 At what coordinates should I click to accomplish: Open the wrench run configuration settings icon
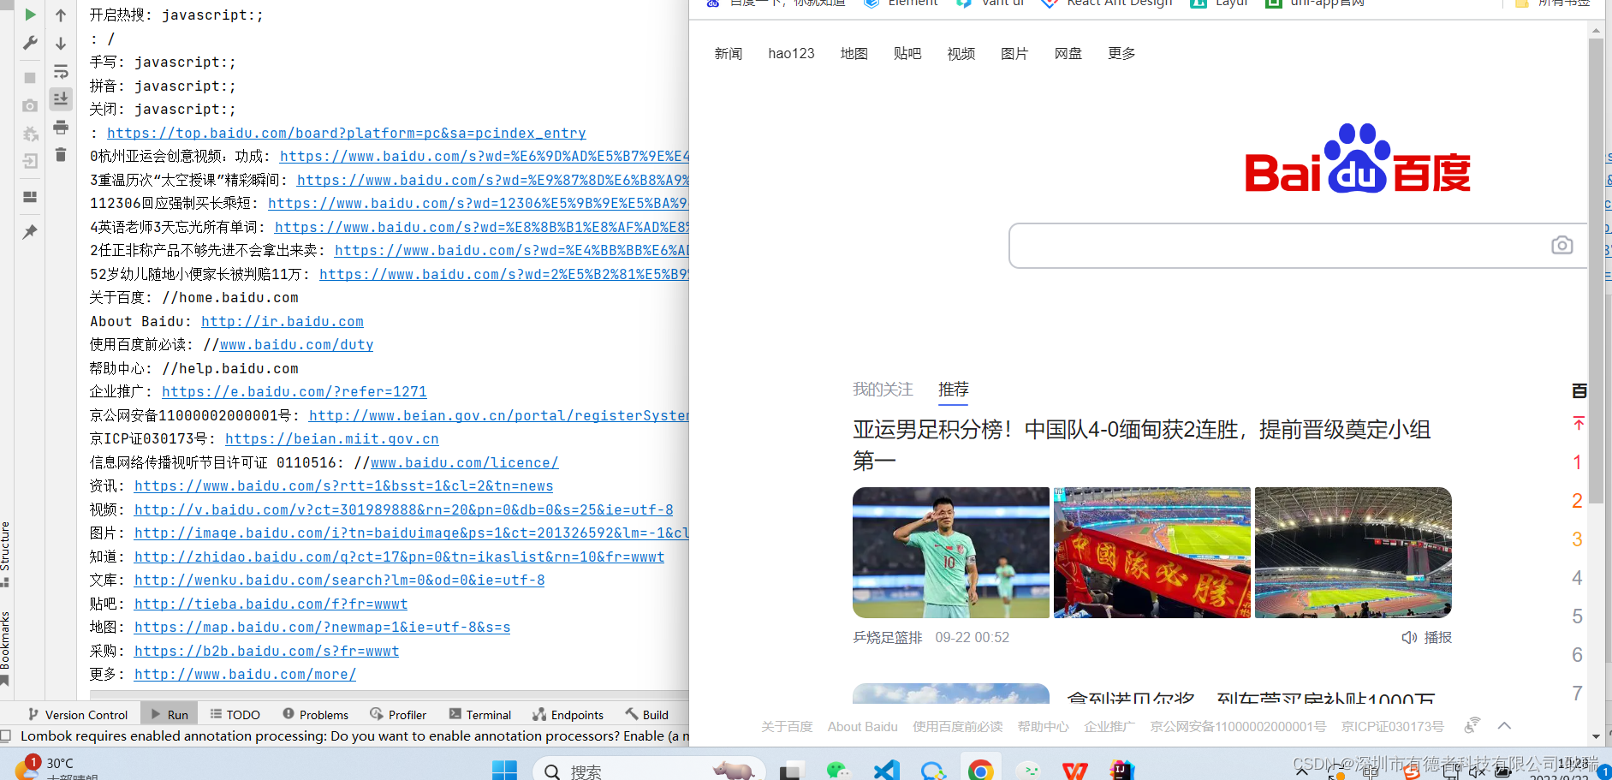tap(30, 43)
